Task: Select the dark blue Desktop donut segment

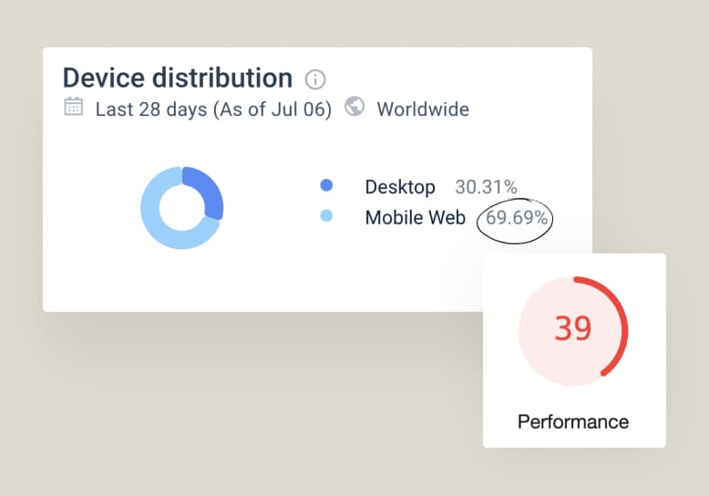Action: coord(208,190)
